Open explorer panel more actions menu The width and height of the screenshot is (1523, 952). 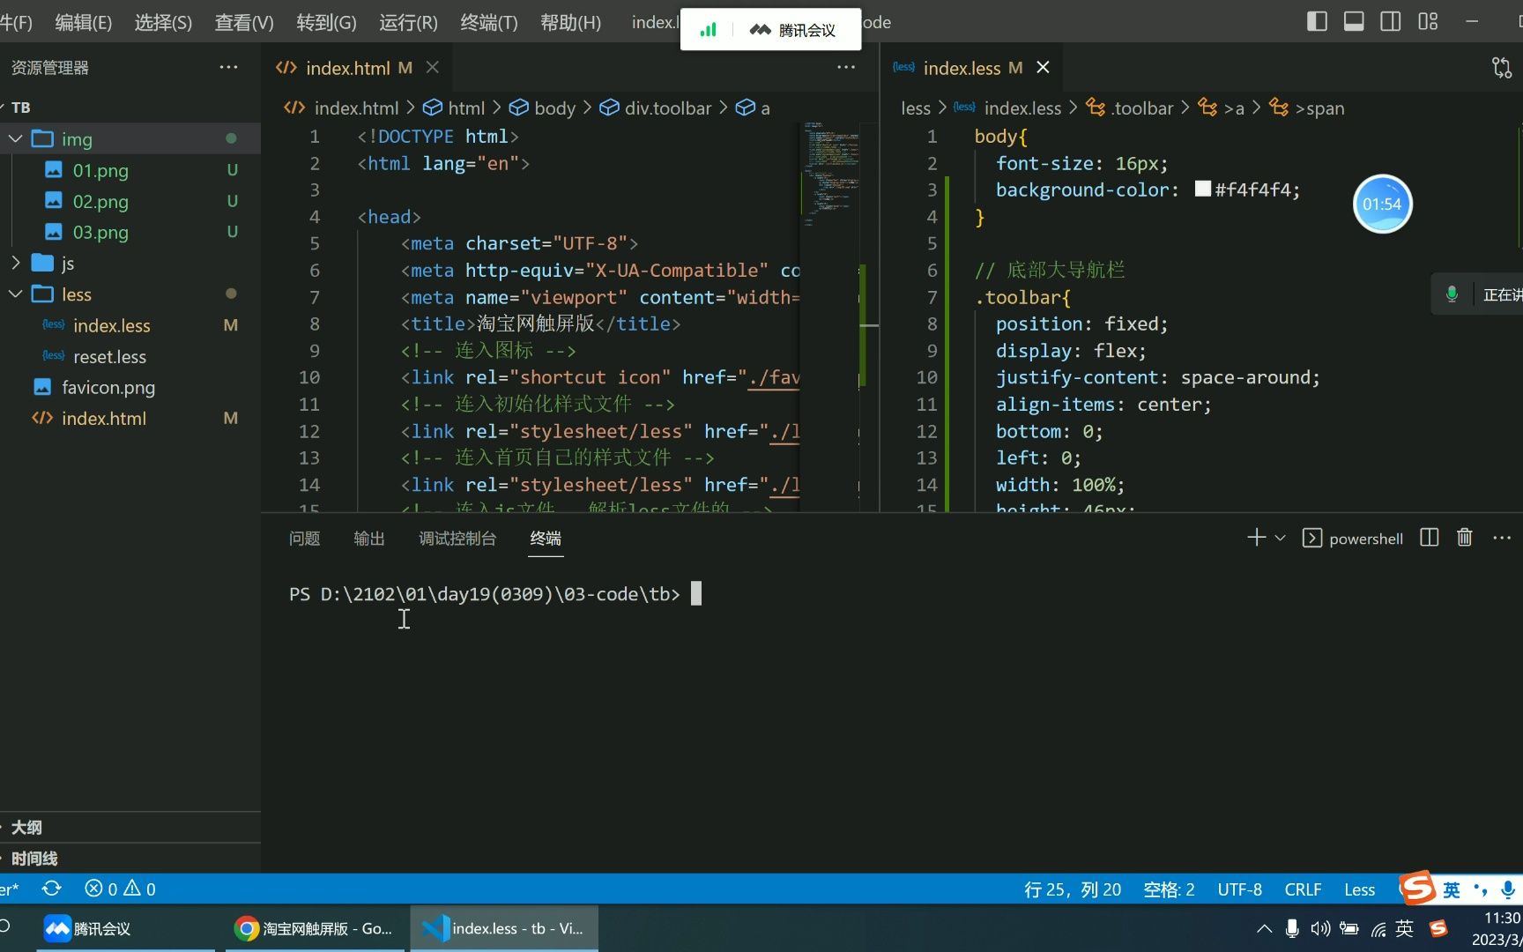(x=228, y=67)
